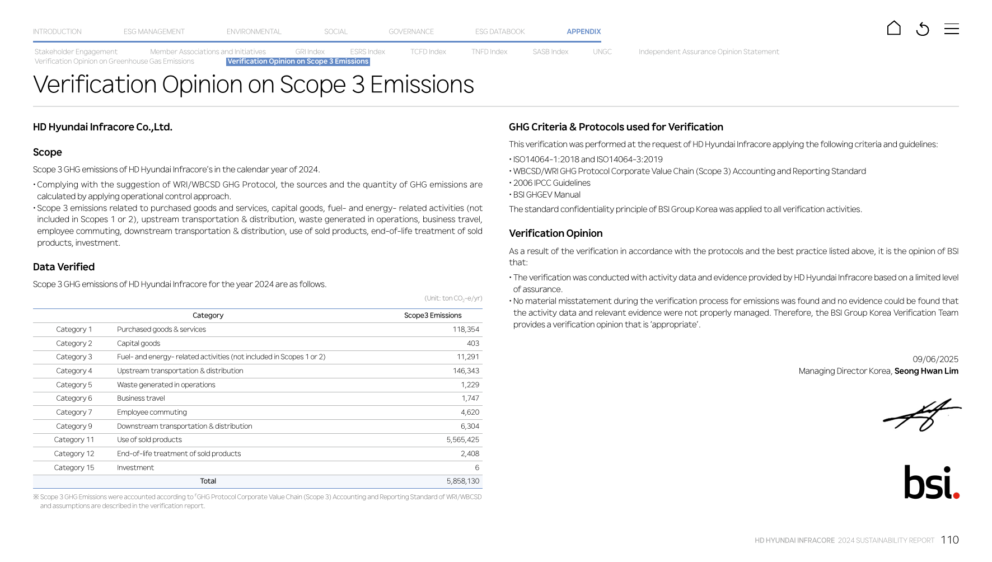Click 'Waste generated in operations' cell
The height and width of the screenshot is (562, 992).
point(166,385)
